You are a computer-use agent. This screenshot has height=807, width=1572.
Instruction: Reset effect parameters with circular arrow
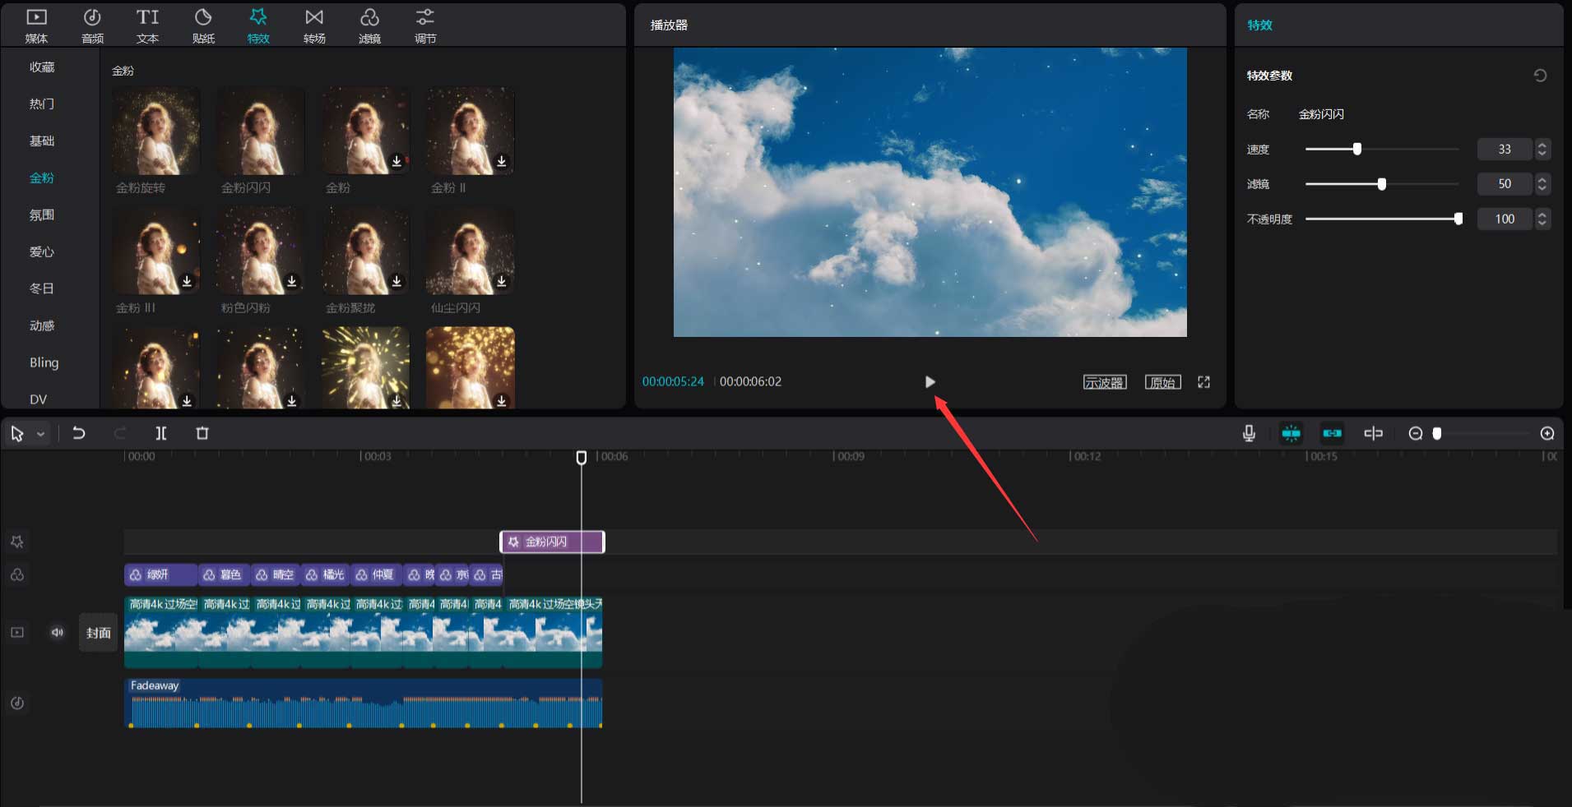coord(1540,76)
